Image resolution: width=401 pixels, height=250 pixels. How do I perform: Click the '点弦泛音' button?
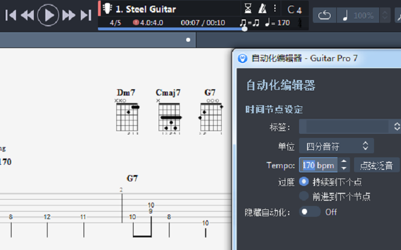376,165
